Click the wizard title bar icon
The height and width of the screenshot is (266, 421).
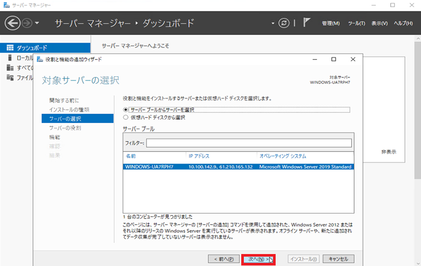coord(40,59)
